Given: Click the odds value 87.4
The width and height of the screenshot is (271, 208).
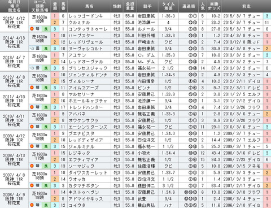Looking at the screenshot, I should [x=216, y=68].
